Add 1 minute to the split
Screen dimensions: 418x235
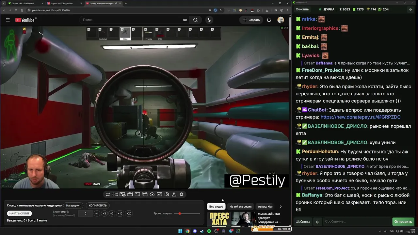97,213
